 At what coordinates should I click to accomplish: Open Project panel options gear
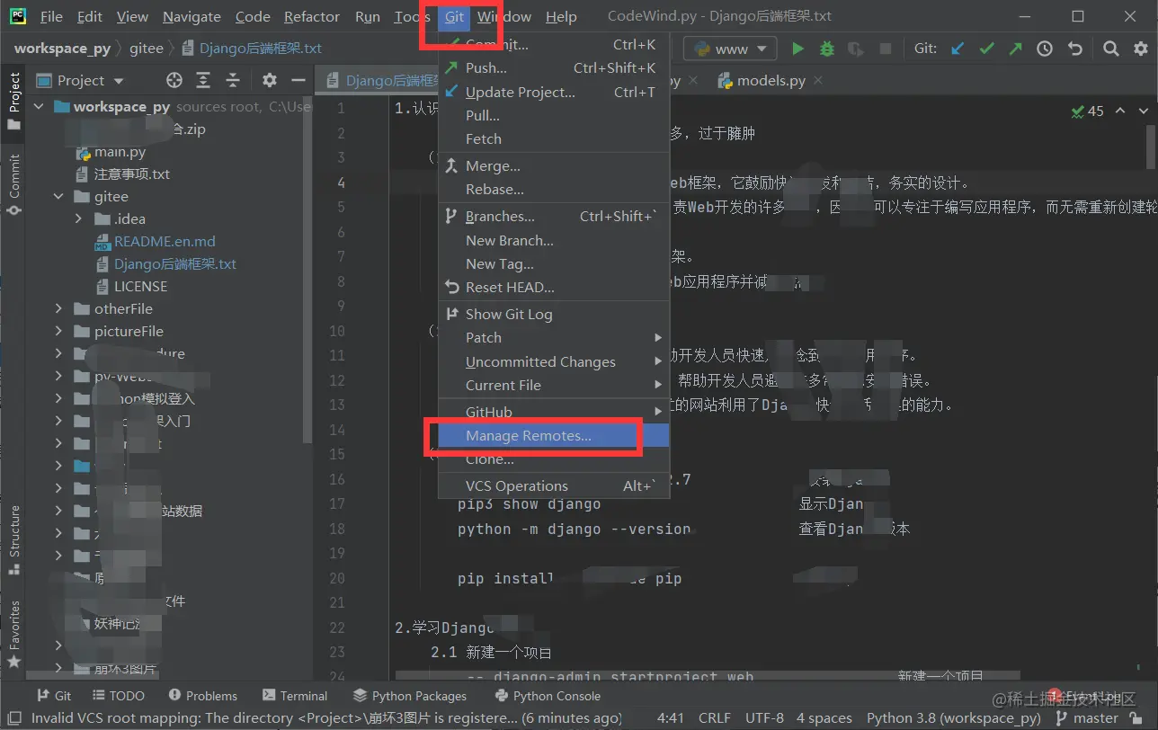tap(269, 80)
